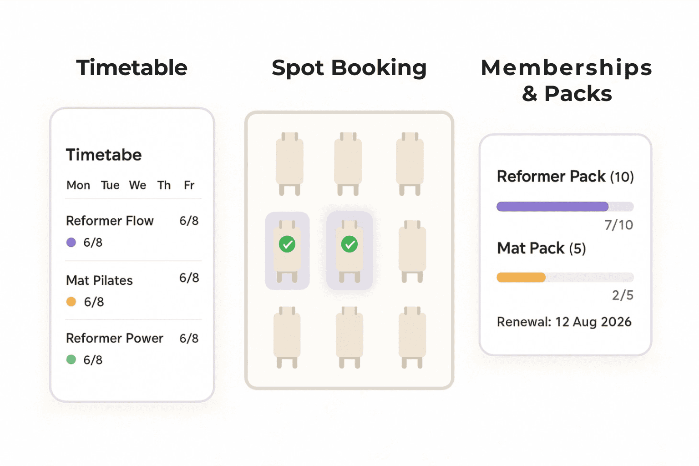Click the green dot under Reformer Power
Viewport: 699px width, 466px height.
click(71, 360)
